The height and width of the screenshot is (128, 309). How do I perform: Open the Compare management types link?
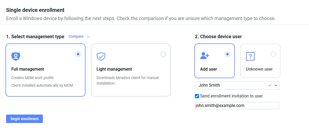point(76,37)
